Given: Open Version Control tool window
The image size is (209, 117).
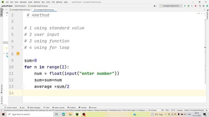Looking at the screenshot, I should (x=11, y=108).
